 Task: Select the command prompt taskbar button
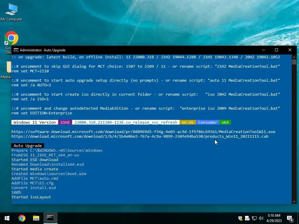(x=50, y=218)
